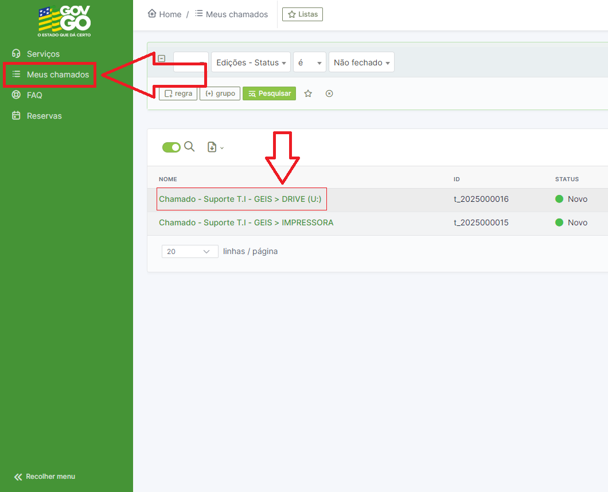Add a filter grupo
608x492 pixels.
pos(220,93)
